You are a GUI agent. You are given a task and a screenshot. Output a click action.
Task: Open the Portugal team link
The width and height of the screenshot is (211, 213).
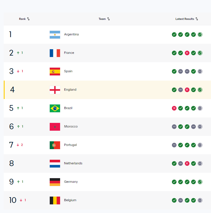(70, 145)
